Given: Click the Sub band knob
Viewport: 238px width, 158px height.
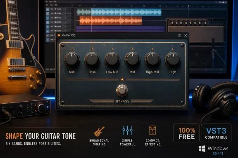Looking at the screenshot, I should click(72, 60).
